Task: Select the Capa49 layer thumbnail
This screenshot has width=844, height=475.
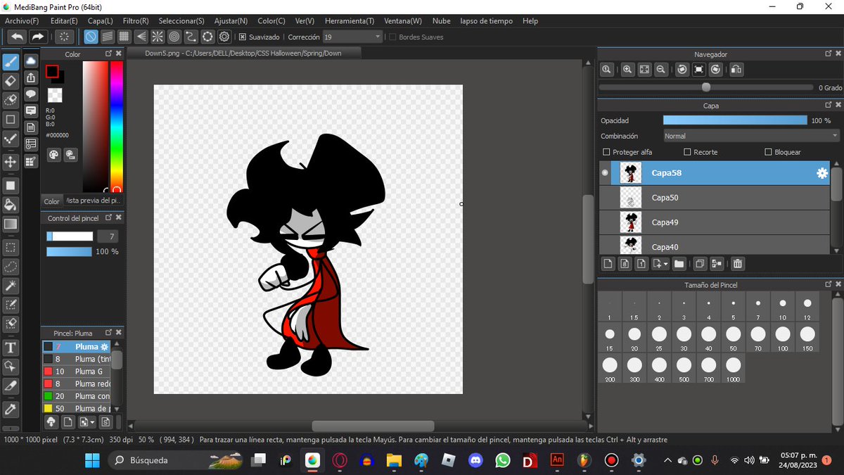Action: (630, 222)
